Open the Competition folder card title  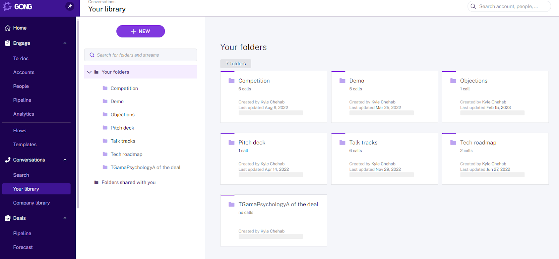click(x=254, y=81)
